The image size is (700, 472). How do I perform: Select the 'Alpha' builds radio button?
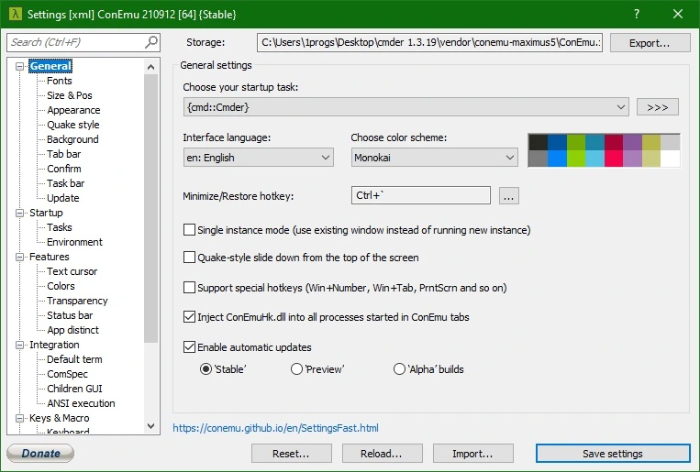(399, 369)
